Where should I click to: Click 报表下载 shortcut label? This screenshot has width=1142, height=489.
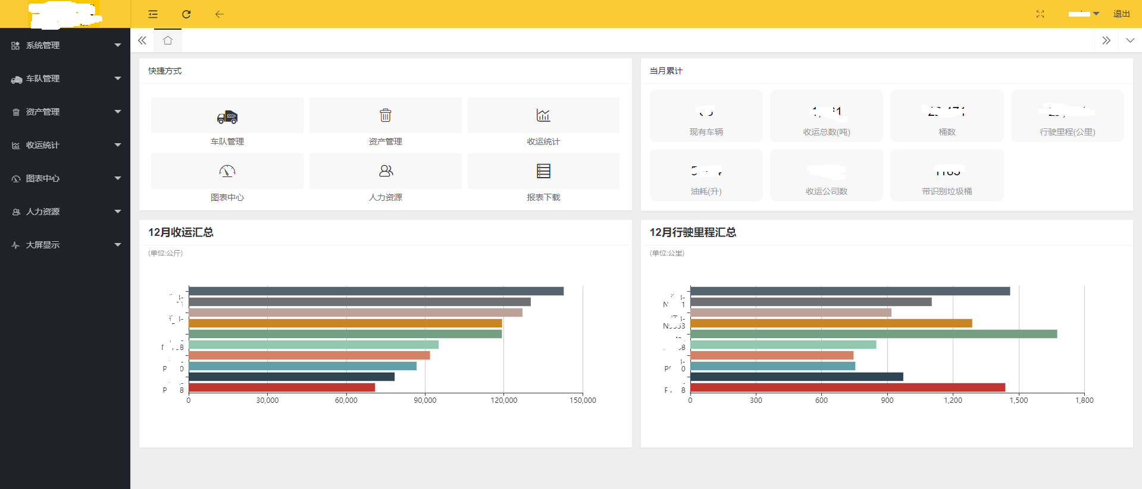pos(543,197)
